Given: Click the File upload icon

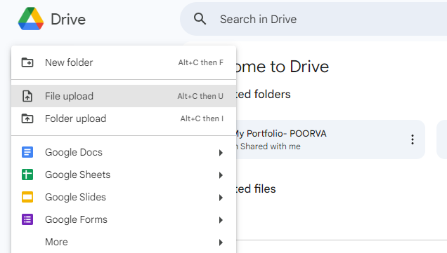Looking at the screenshot, I should point(27,96).
